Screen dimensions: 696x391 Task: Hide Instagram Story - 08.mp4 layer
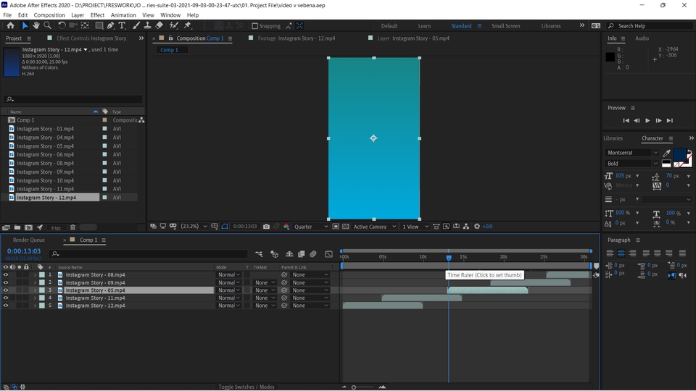click(x=6, y=275)
